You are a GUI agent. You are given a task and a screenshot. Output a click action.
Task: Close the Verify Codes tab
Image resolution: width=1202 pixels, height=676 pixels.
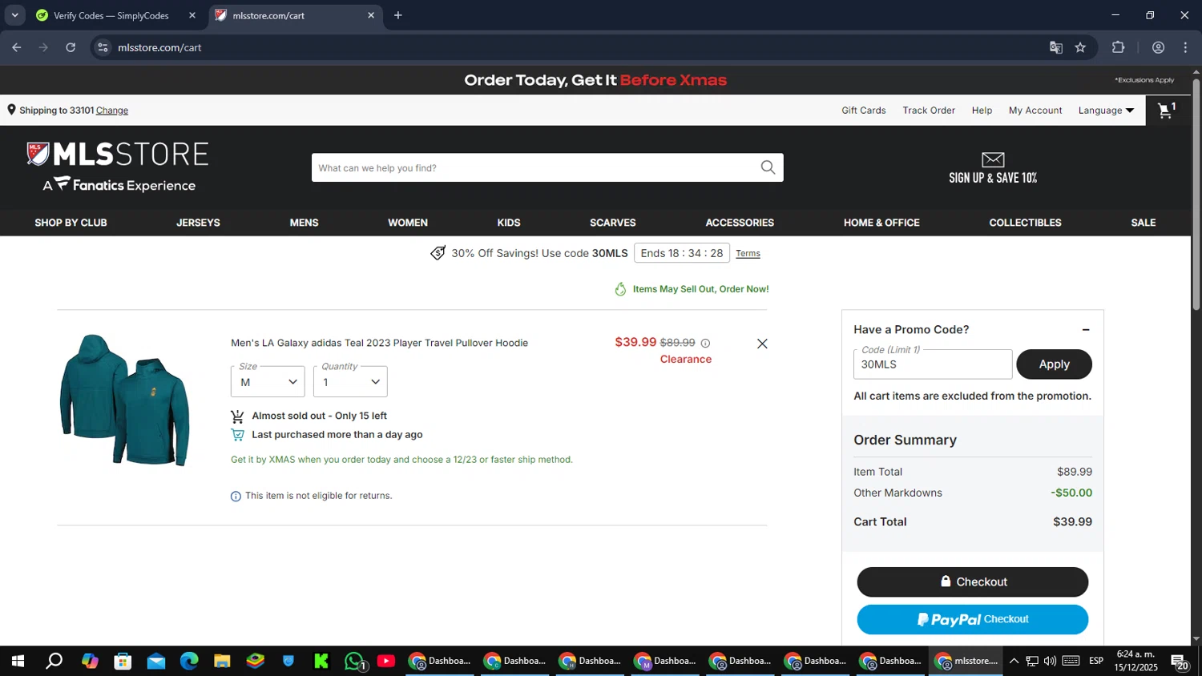click(x=192, y=15)
